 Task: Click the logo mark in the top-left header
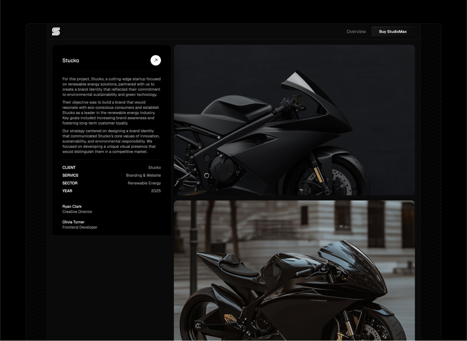56,31
